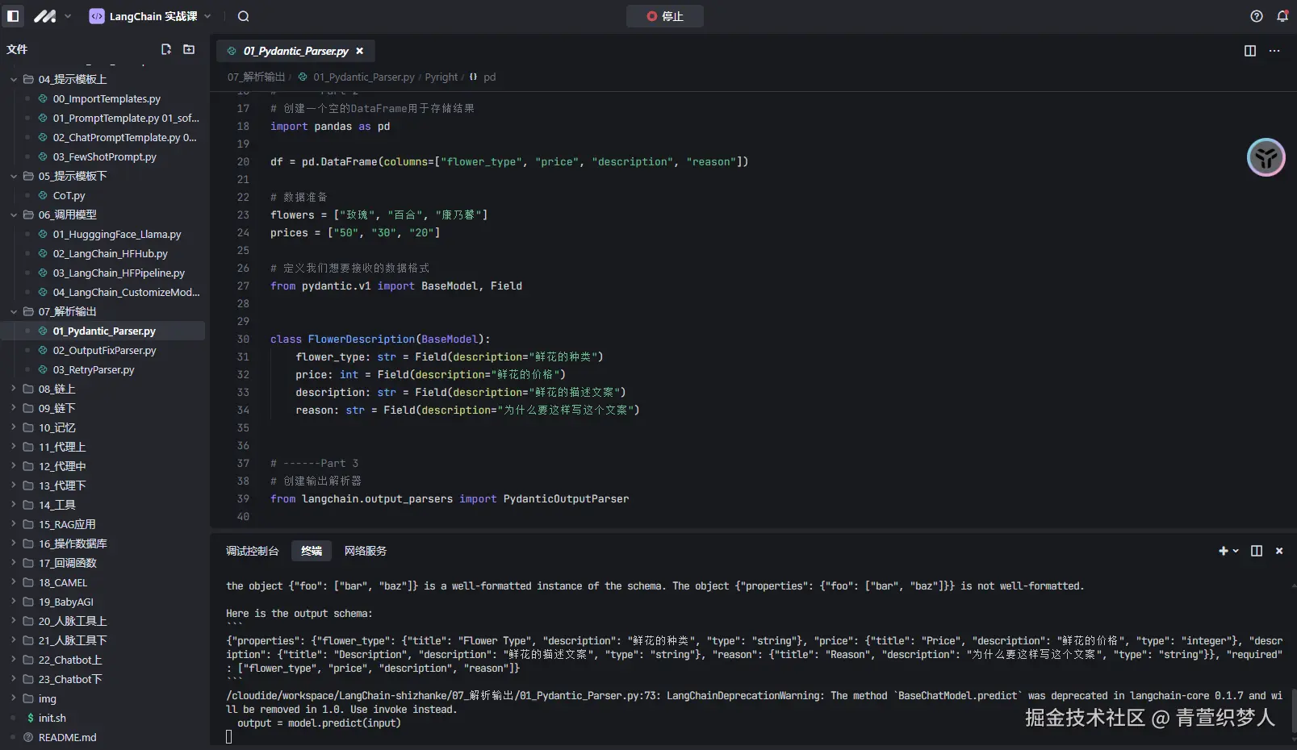Click the terminal input cursor line
The height and width of the screenshot is (750, 1297).
(x=229, y=736)
